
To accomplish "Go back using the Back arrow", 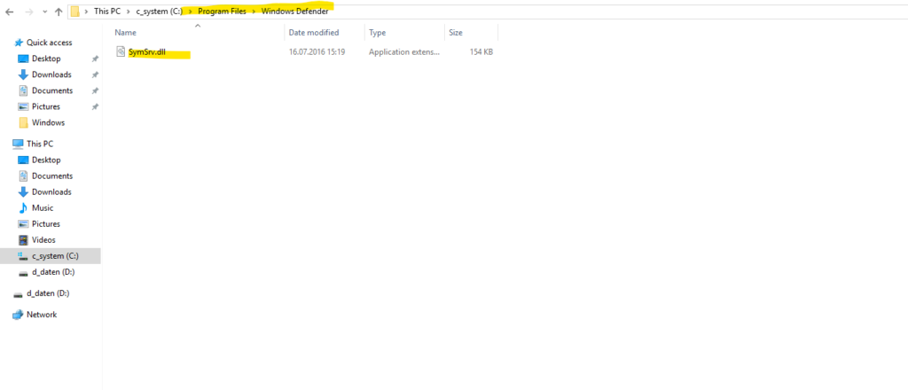I will pyautogui.click(x=9, y=12).
